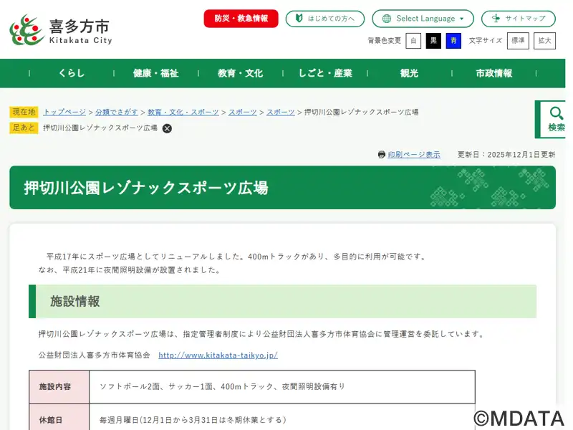This screenshot has height=430, width=573.
Task: Set text size to 拡大
Action: [x=544, y=41]
